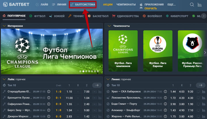Open Балтсистема menu item

point(83,5)
